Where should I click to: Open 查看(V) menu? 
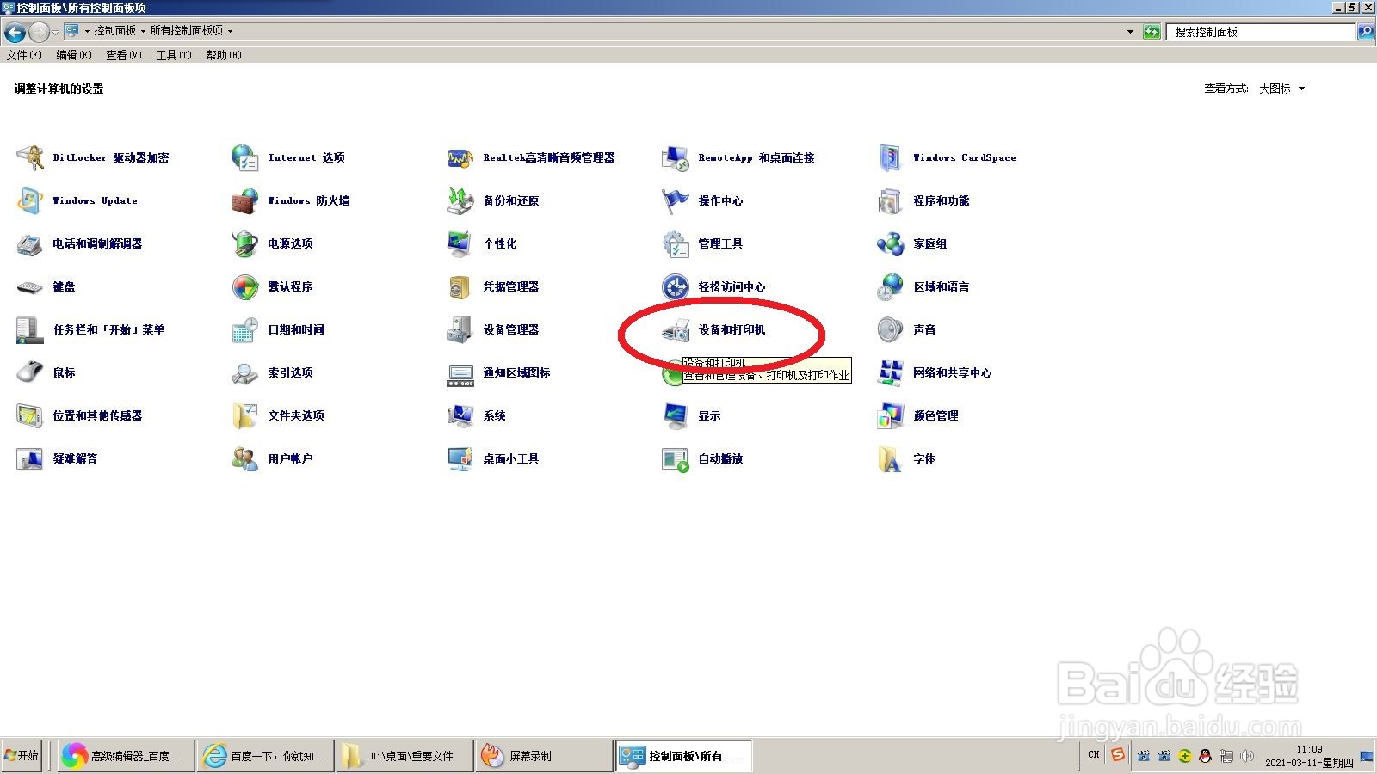pyautogui.click(x=124, y=55)
